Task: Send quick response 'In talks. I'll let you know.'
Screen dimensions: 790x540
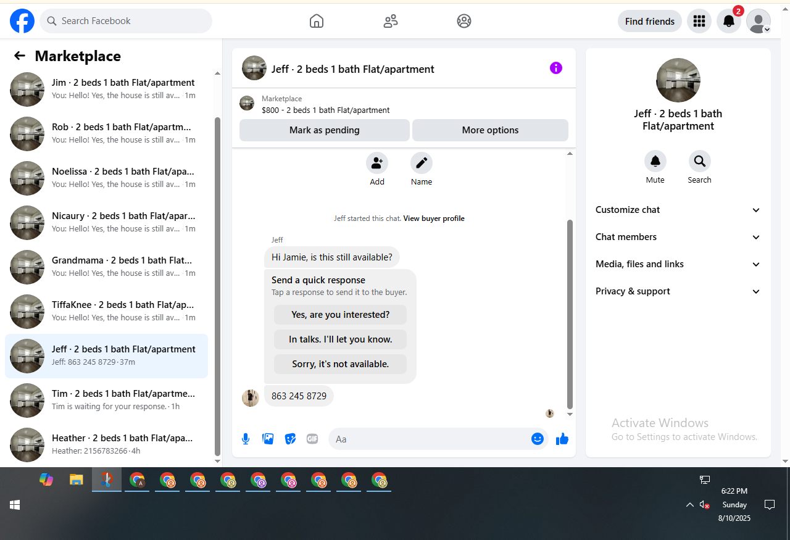Action: coord(341,339)
